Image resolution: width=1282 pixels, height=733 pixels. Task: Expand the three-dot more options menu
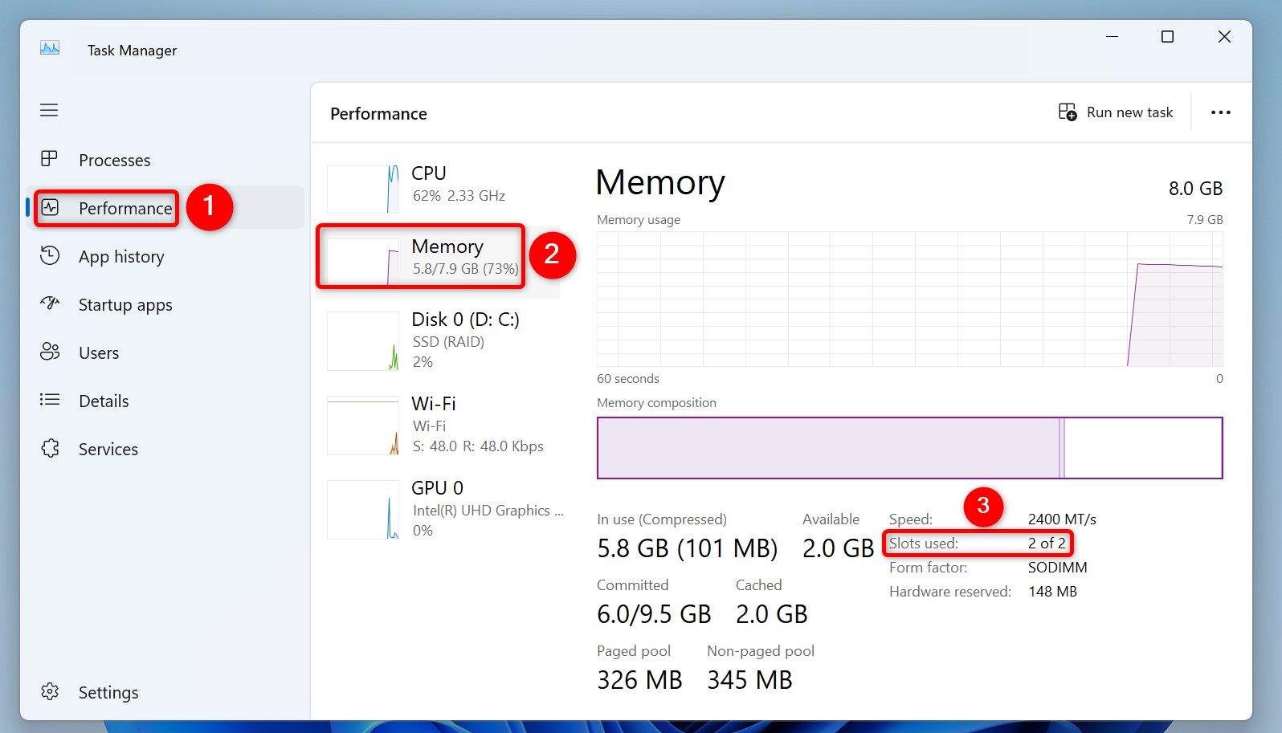[x=1220, y=112]
